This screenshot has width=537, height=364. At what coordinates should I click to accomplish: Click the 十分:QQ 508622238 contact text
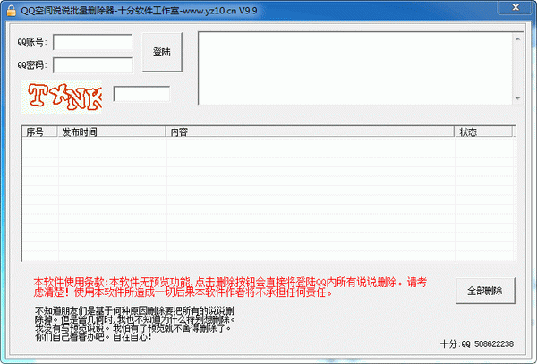[x=477, y=343]
